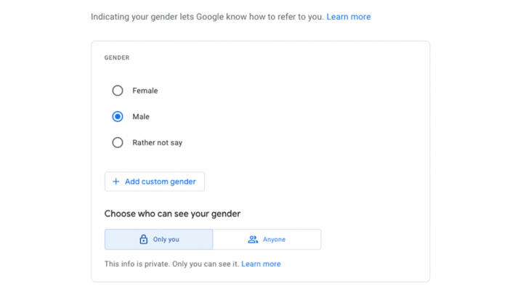Click the GENDER section heading

click(x=117, y=57)
